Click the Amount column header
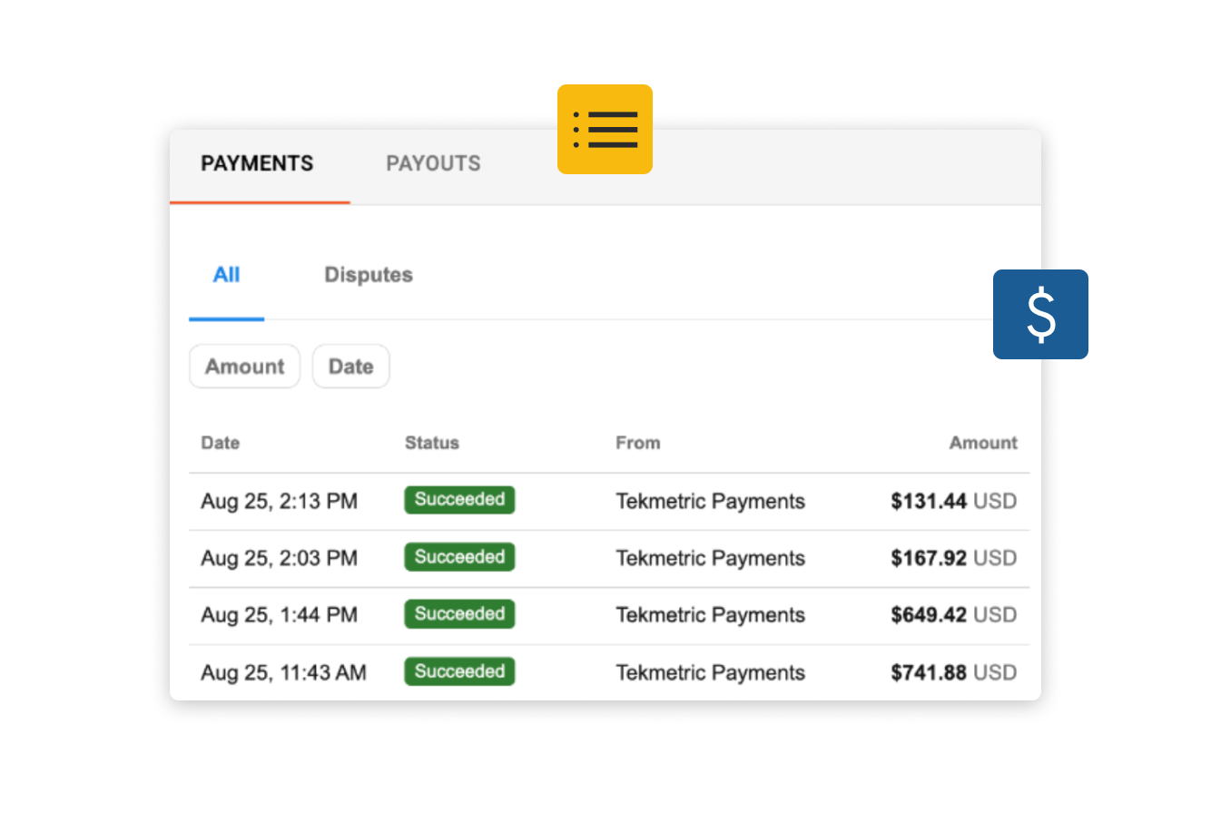The image size is (1211, 832). (983, 443)
